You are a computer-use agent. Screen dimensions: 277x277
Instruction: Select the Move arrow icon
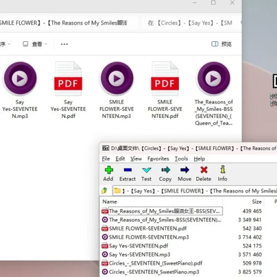185,170
